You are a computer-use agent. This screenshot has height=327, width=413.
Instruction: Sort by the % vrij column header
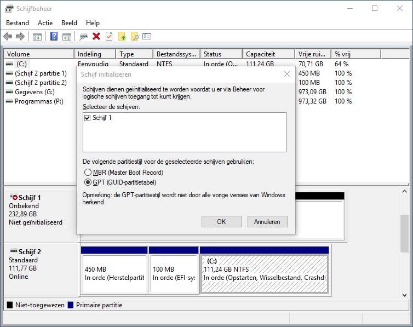[x=356, y=54]
